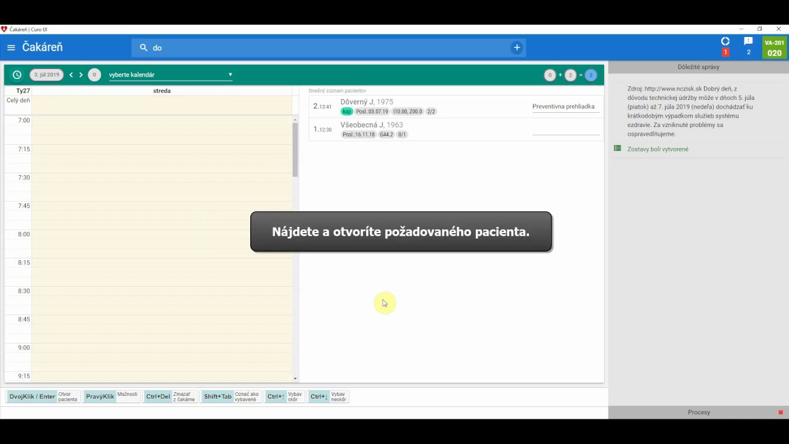The width and height of the screenshot is (789, 444).
Task: Click 'Posl.:03.07.19' tag
Action: [372, 112]
